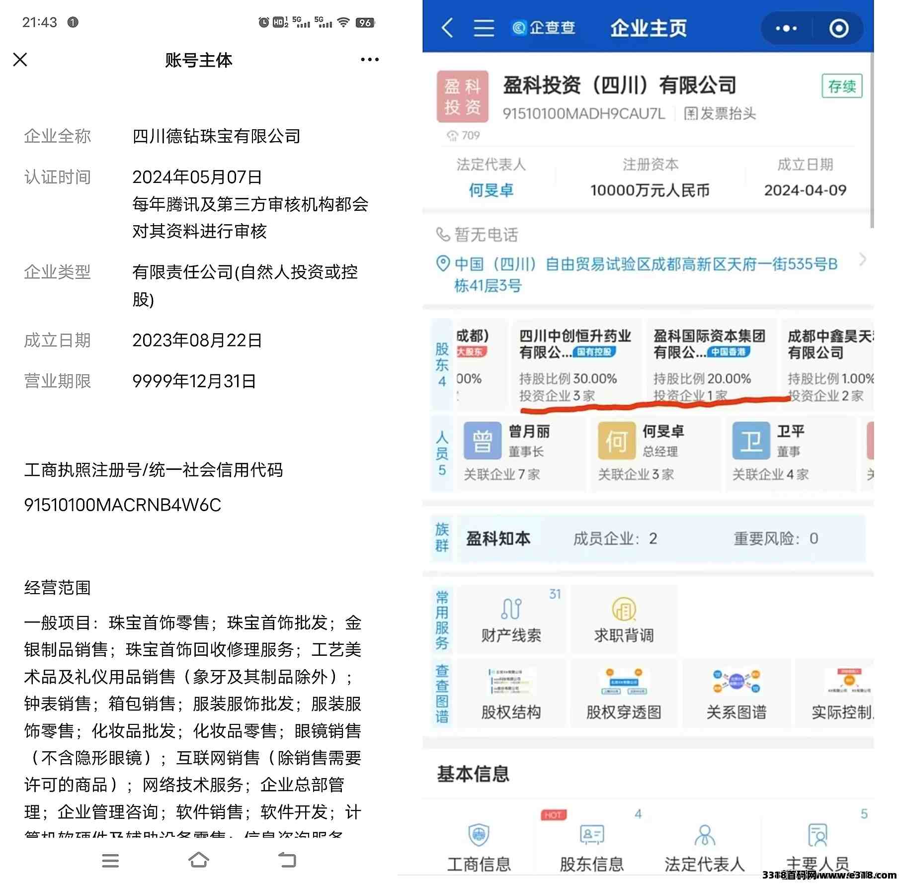Viewport: 899px width, 884px height.
Task: Select company name 四川德钻珠宝有限公司
Action: coord(216,136)
